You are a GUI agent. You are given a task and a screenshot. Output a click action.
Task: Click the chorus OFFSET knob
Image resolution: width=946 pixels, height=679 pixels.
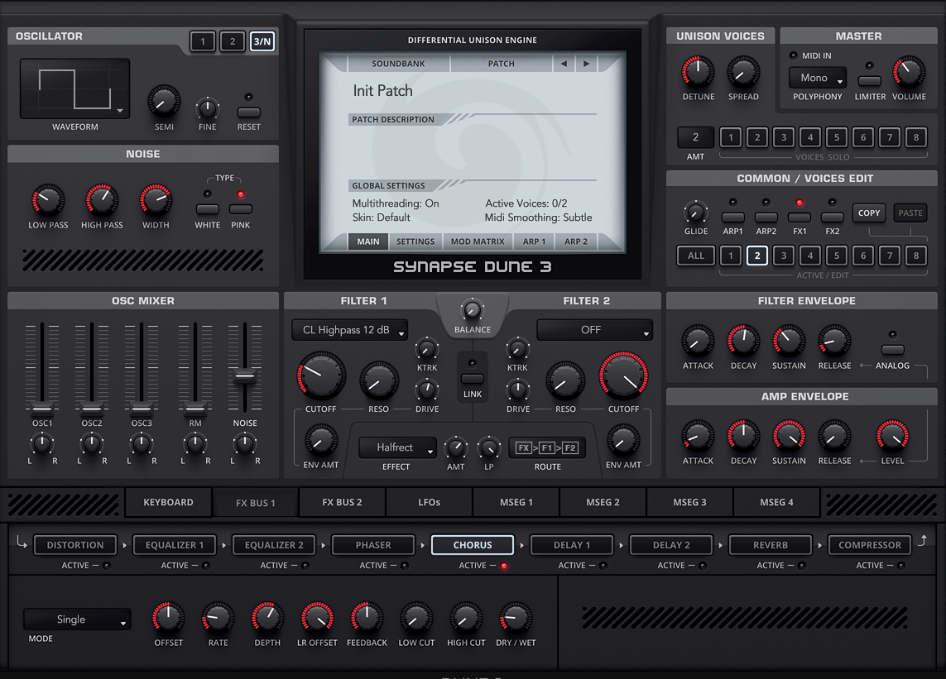click(168, 618)
